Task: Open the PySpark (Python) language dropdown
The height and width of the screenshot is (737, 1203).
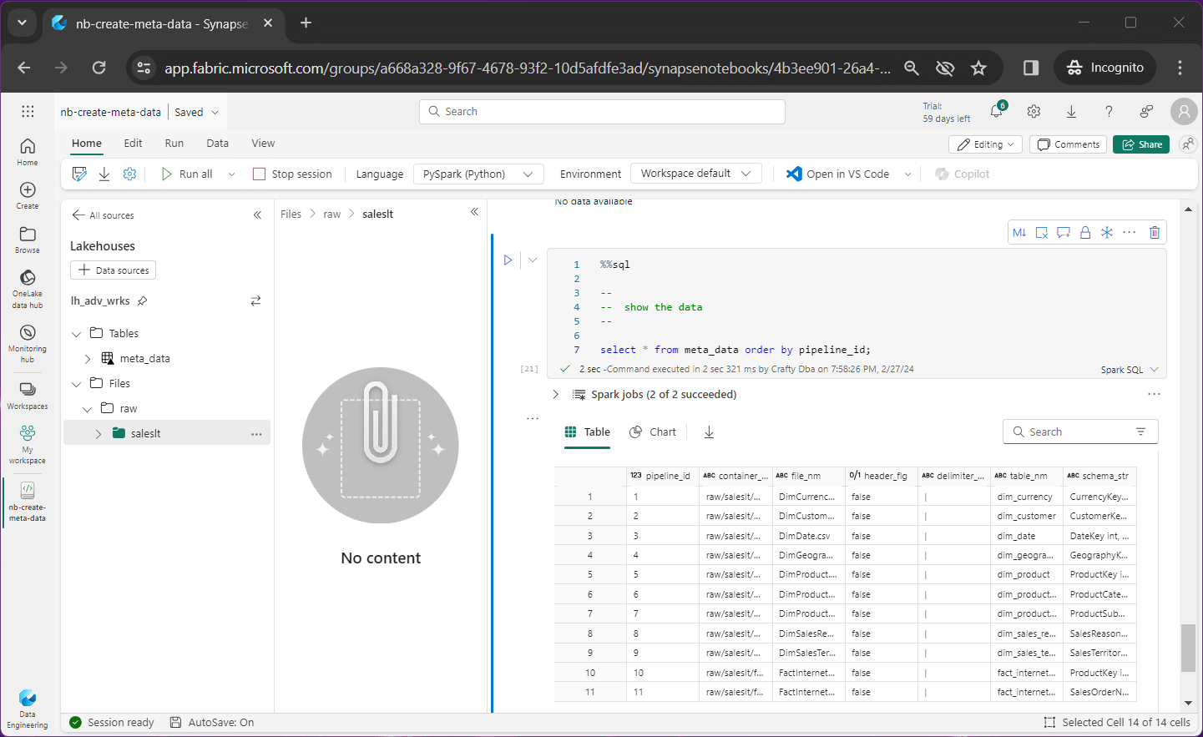Action: point(478,174)
